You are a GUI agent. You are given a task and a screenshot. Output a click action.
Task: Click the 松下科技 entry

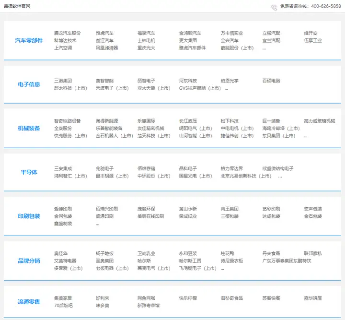(x=230, y=121)
